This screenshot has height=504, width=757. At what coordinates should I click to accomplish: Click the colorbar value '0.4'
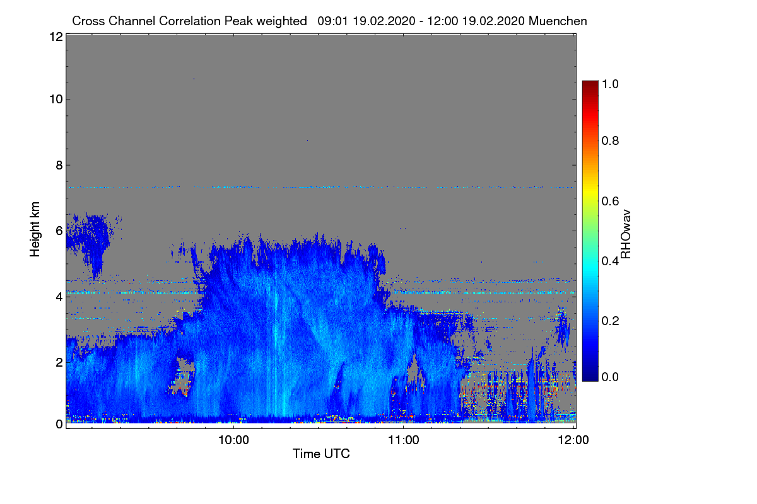pos(611,260)
